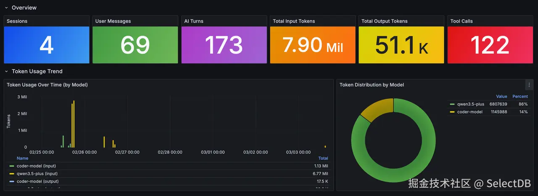Open the Sessions stat panel title
538x196 pixels.
pyautogui.click(x=17, y=21)
